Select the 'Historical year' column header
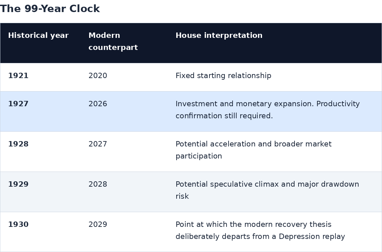Image resolution: width=382 pixels, height=252 pixels. coord(38,35)
